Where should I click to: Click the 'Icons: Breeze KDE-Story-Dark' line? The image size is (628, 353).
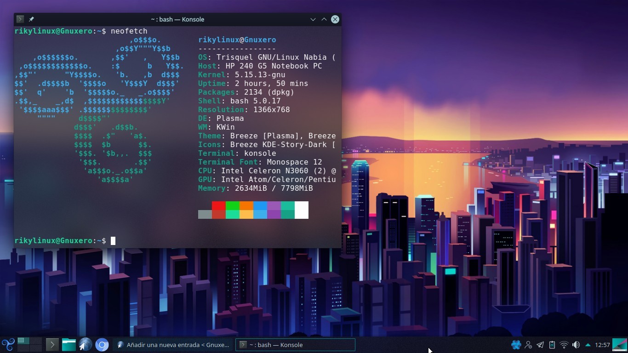click(267, 145)
